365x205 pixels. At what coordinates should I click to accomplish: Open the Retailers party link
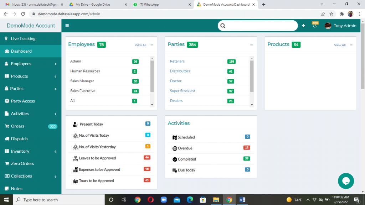[177, 61]
